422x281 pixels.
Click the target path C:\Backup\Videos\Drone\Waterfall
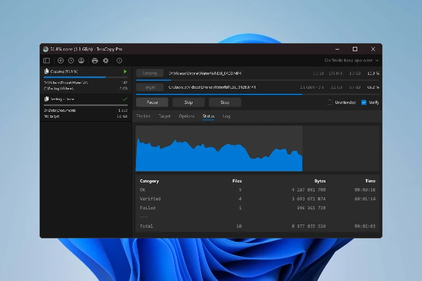coord(212,88)
